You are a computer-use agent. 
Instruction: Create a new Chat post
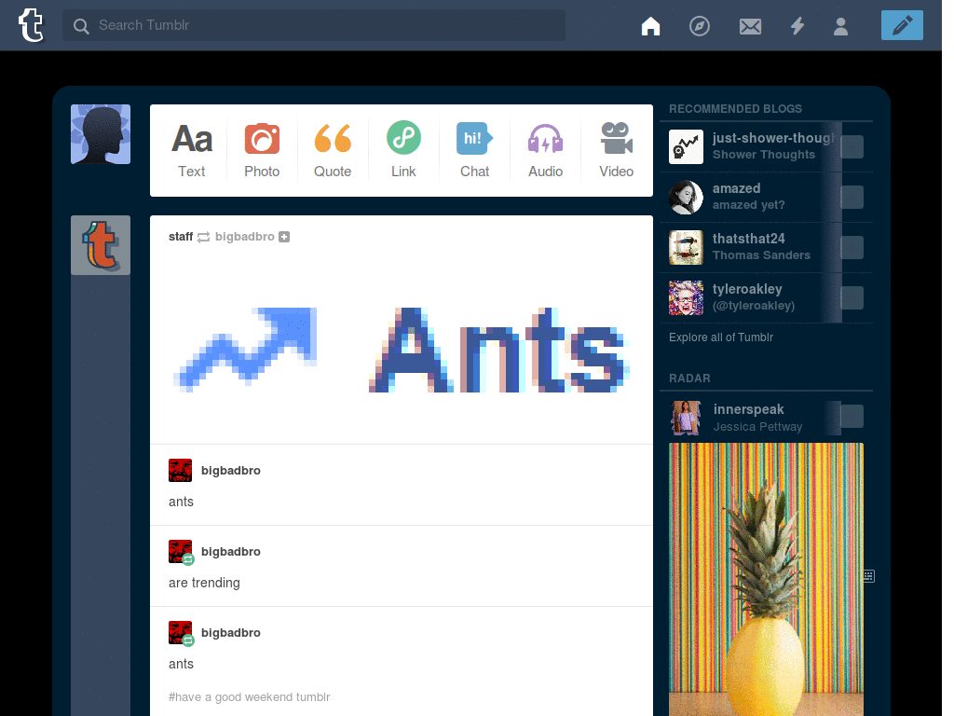474,150
